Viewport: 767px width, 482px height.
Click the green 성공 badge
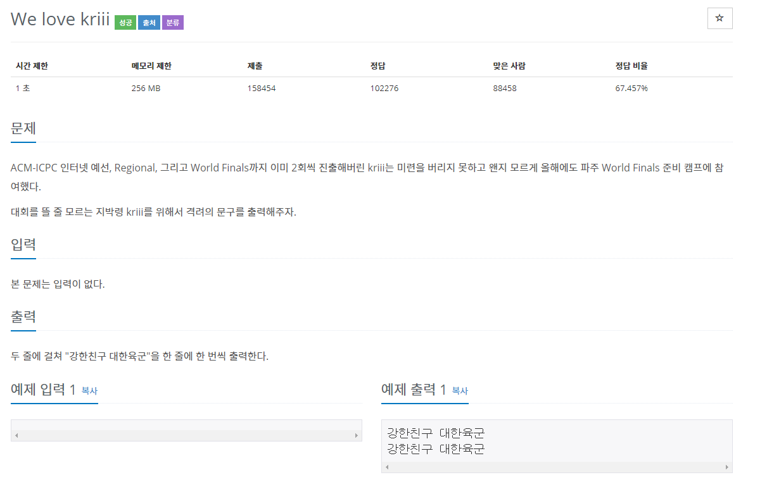point(125,23)
